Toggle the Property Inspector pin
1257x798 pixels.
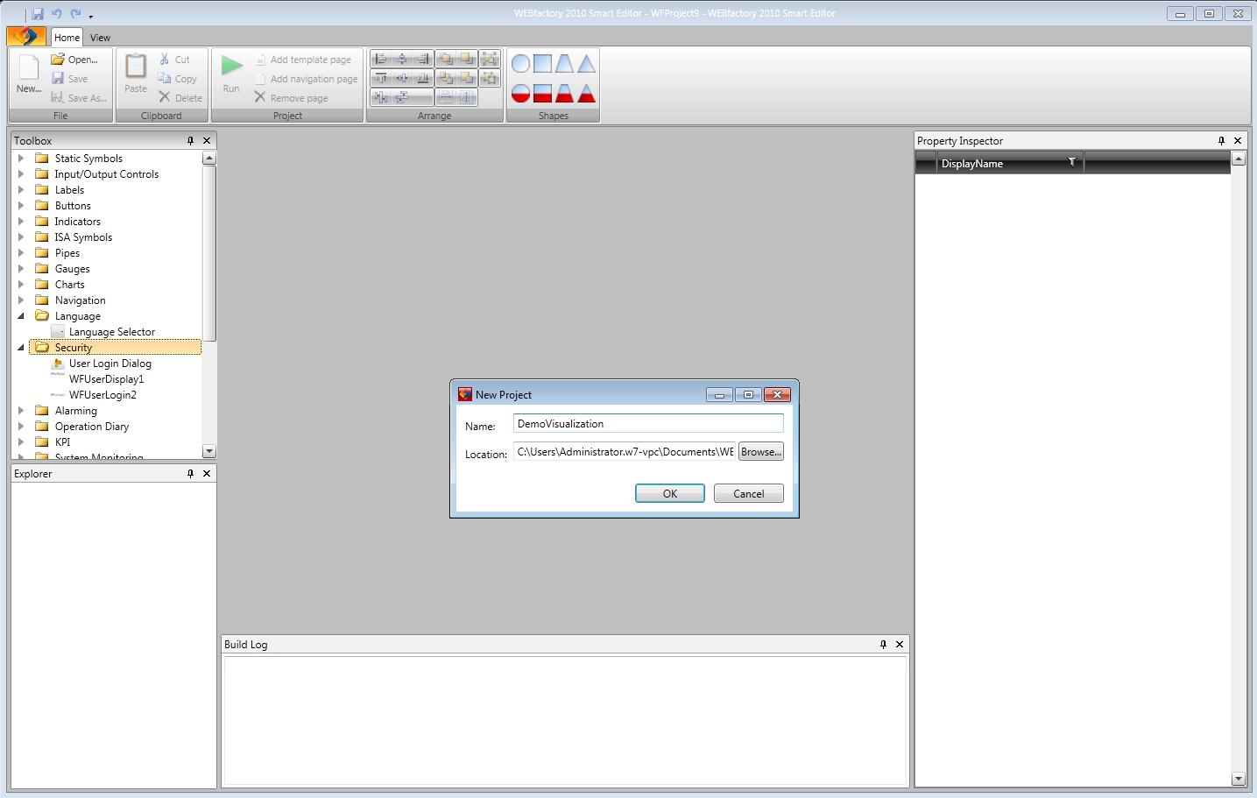[1221, 140]
